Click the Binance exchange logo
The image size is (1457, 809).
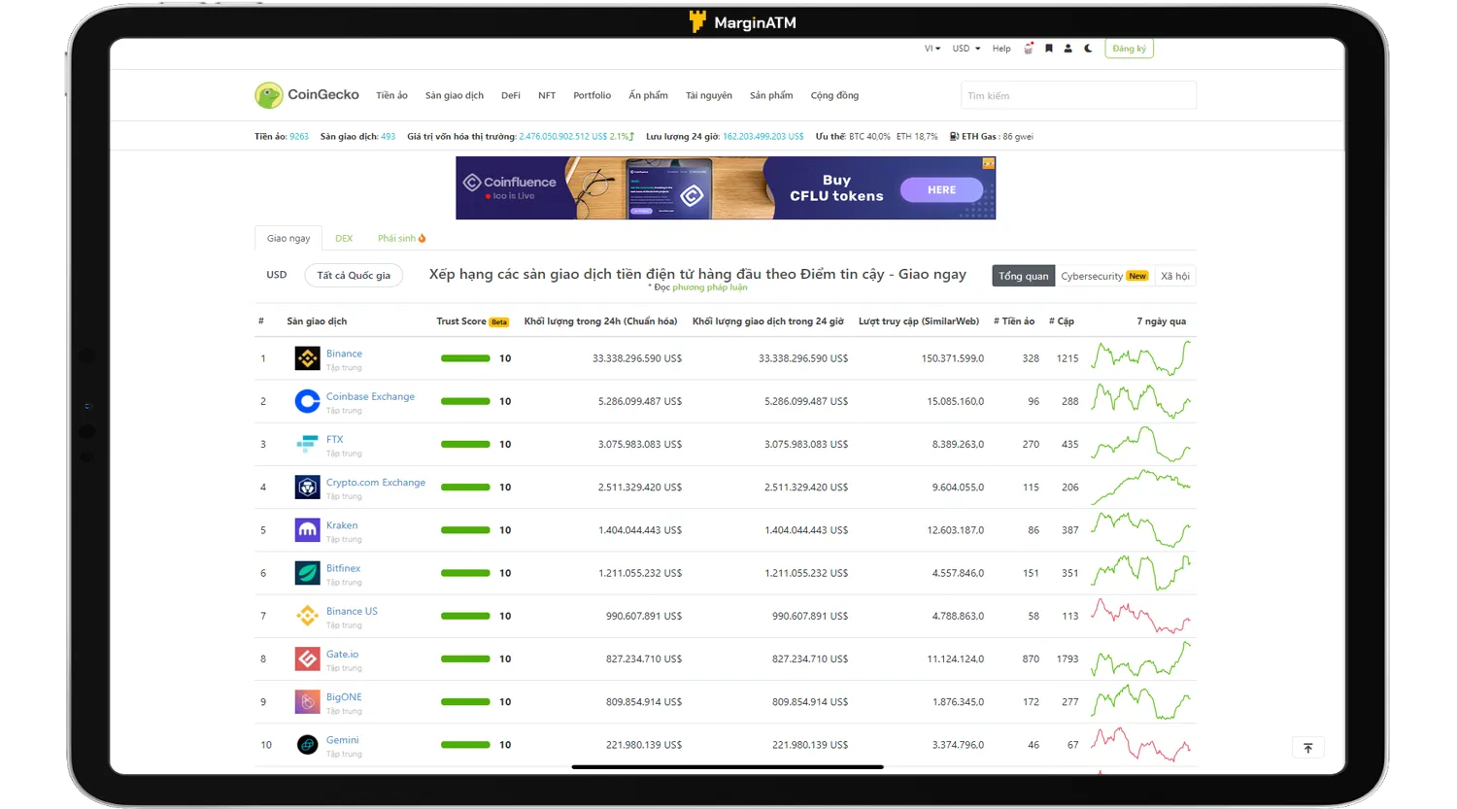(307, 358)
